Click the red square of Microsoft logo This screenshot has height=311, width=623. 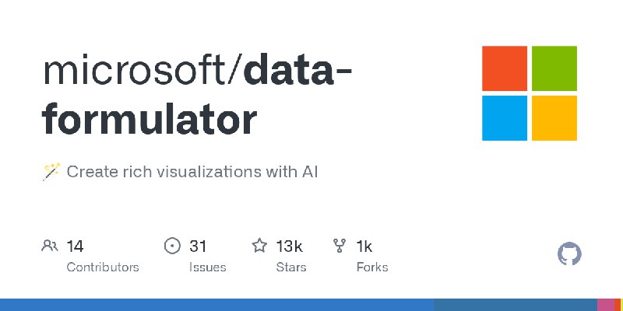tap(505, 68)
